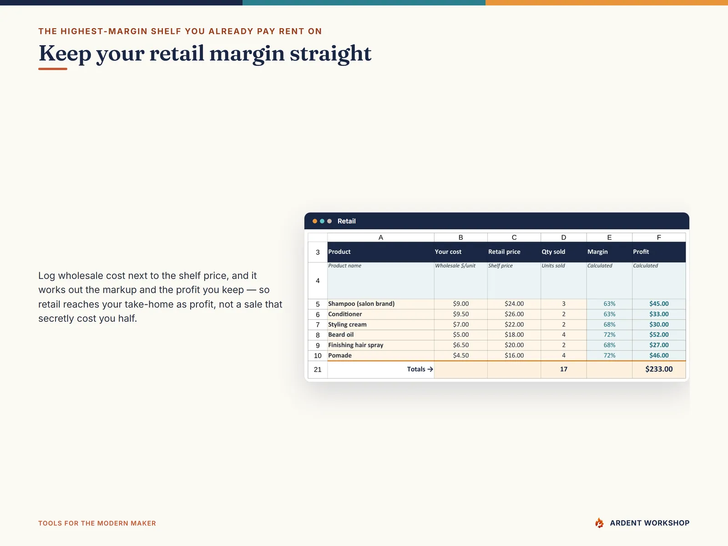
Task: Click the $7.00 cost cell
Action: pyautogui.click(x=461, y=325)
